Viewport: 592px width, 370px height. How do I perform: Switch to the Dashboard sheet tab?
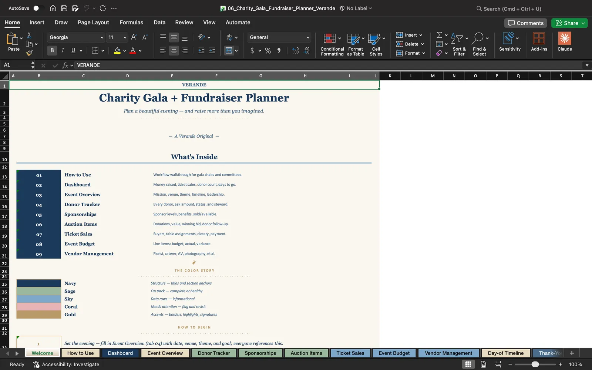[120, 353]
